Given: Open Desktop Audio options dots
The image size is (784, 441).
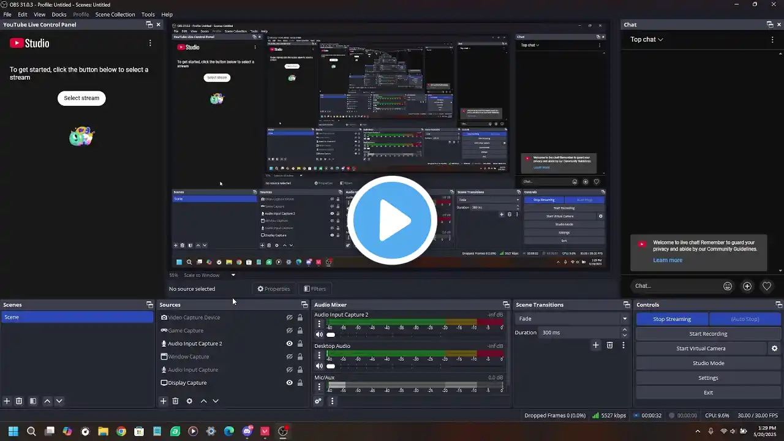Looking at the screenshot, I should click(x=319, y=356).
